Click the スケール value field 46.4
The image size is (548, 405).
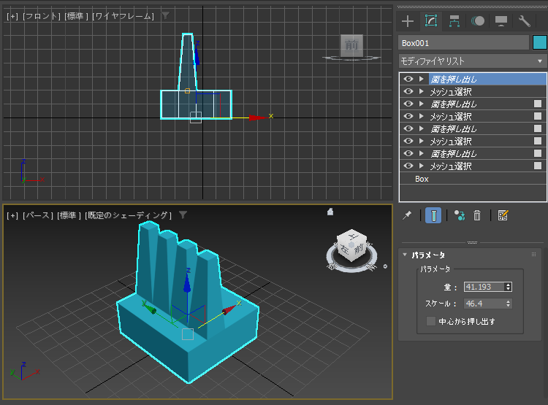click(484, 304)
